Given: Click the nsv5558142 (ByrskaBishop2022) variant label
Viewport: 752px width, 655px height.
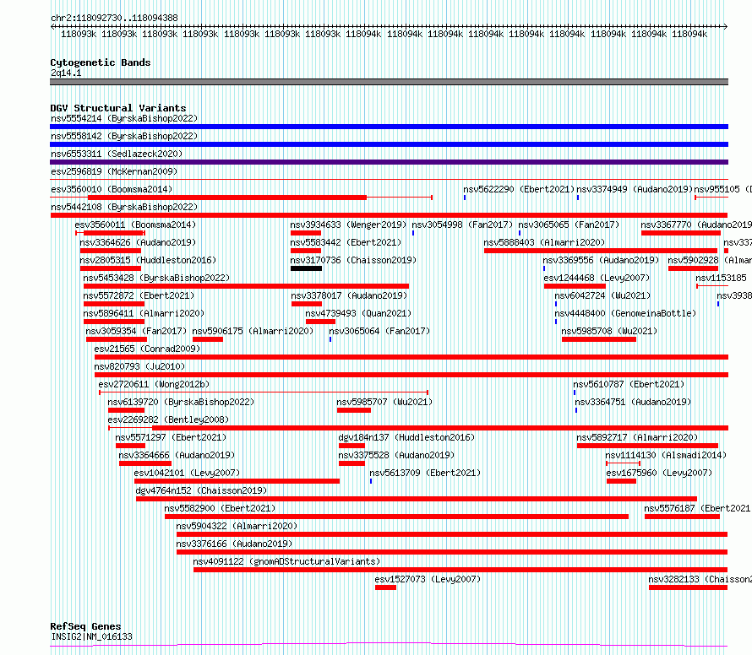Looking at the screenshot, I should (x=124, y=136).
